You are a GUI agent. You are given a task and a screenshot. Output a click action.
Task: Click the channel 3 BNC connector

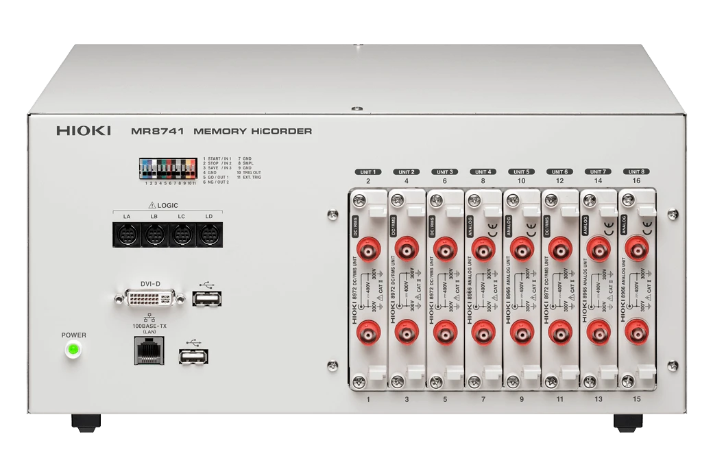coord(407,333)
